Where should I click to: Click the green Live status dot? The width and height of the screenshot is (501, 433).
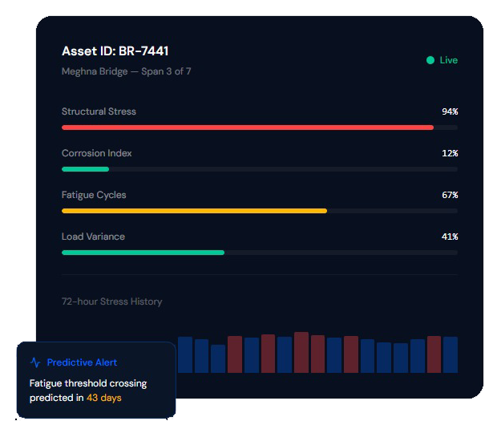pyautogui.click(x=430, y=60)
